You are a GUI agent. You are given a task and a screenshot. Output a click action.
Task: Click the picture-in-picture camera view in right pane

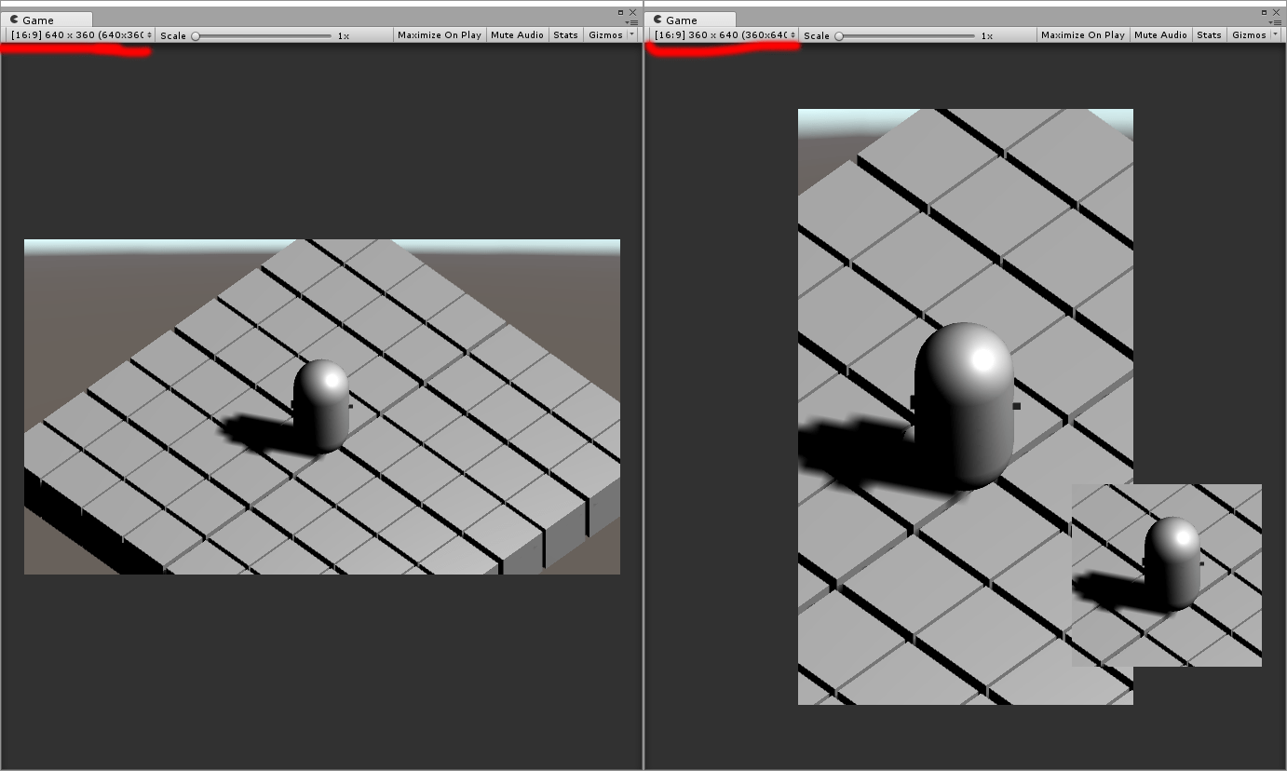pyautogui.click(x=1167, y=573)
